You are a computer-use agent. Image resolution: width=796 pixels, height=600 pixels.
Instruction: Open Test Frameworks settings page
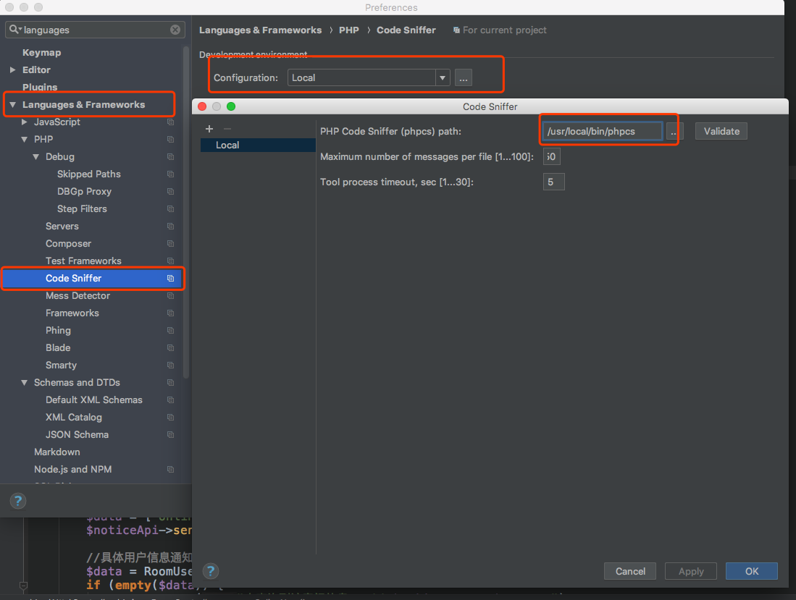(x=84, y=261)
